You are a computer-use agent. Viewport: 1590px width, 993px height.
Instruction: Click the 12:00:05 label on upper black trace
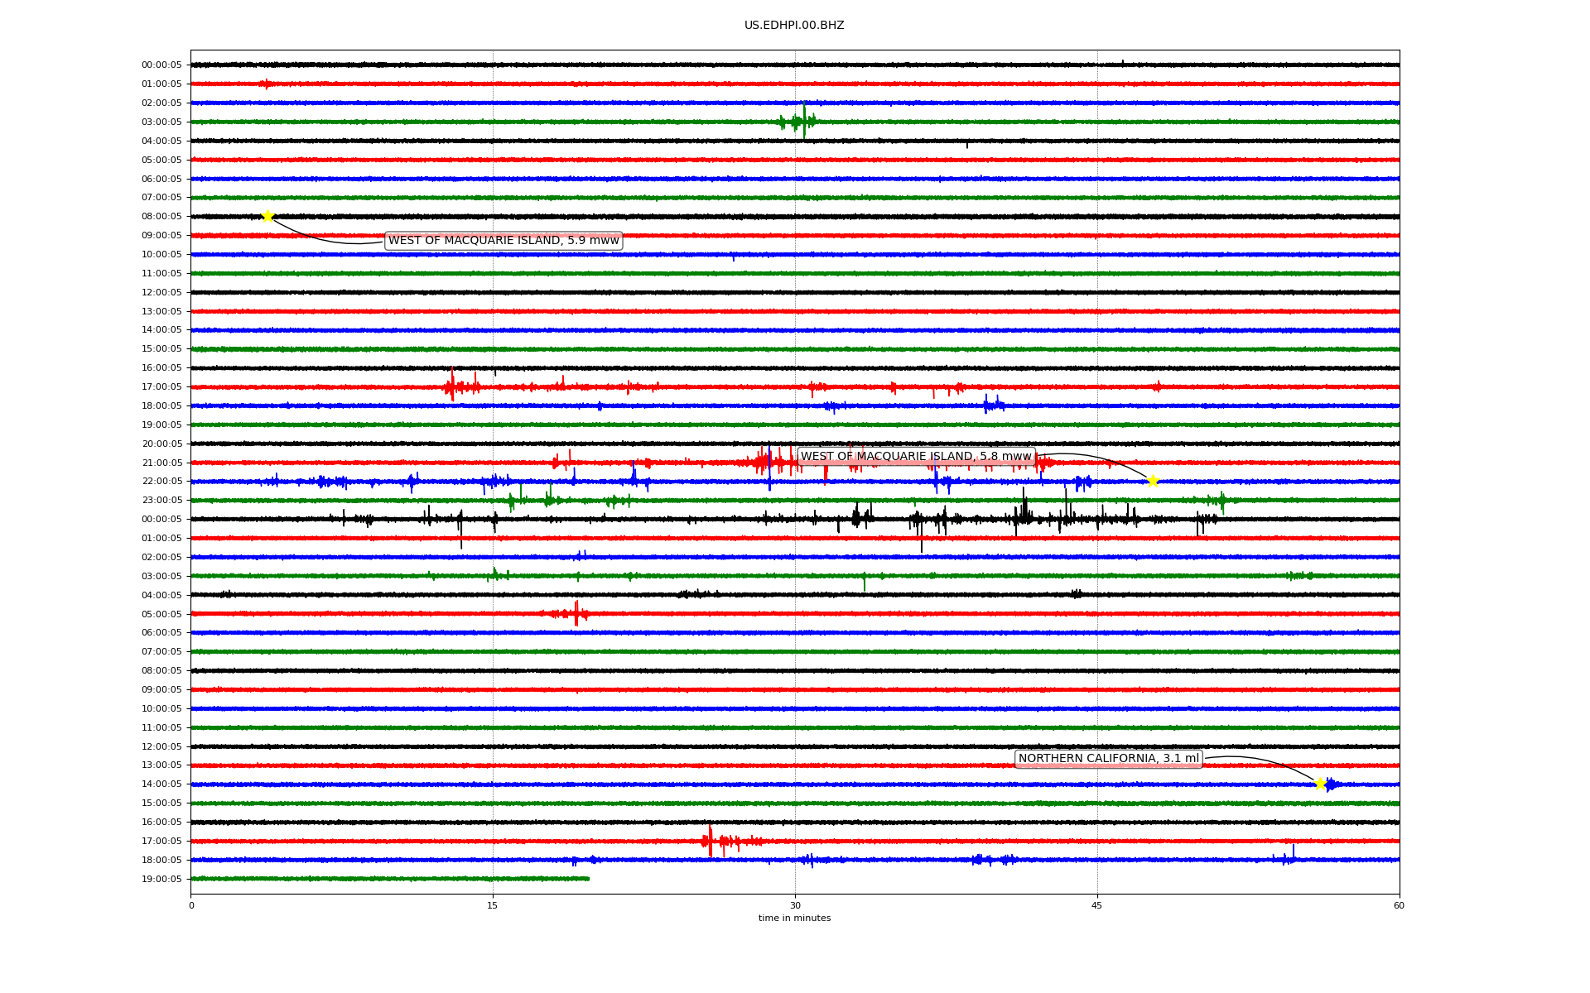coord(161,292)
